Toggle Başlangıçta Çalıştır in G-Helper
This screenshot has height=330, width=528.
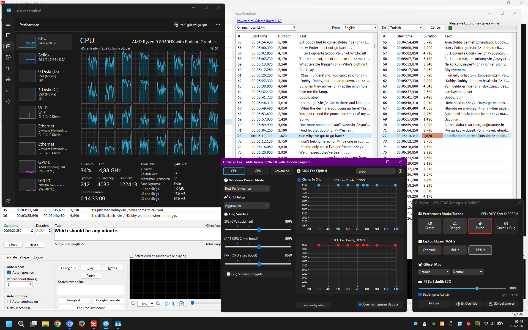tap(420, 294)
